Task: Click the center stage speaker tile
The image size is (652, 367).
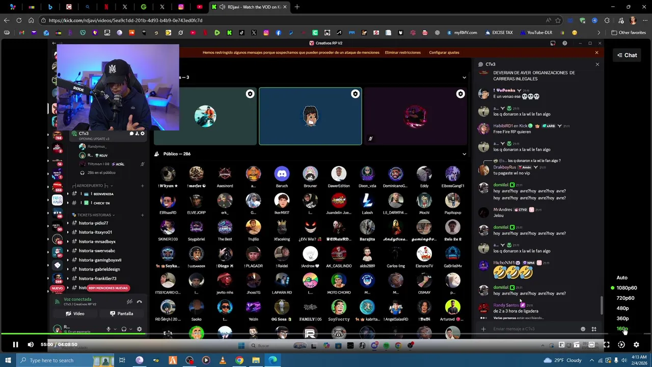Action: [x=310, y=116]
